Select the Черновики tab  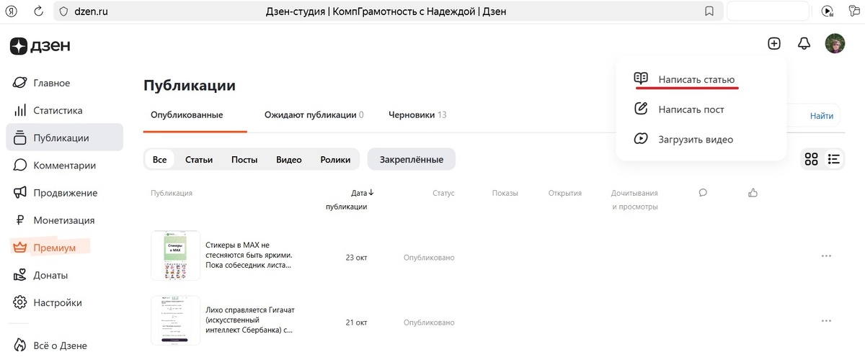tap(417, 114)
